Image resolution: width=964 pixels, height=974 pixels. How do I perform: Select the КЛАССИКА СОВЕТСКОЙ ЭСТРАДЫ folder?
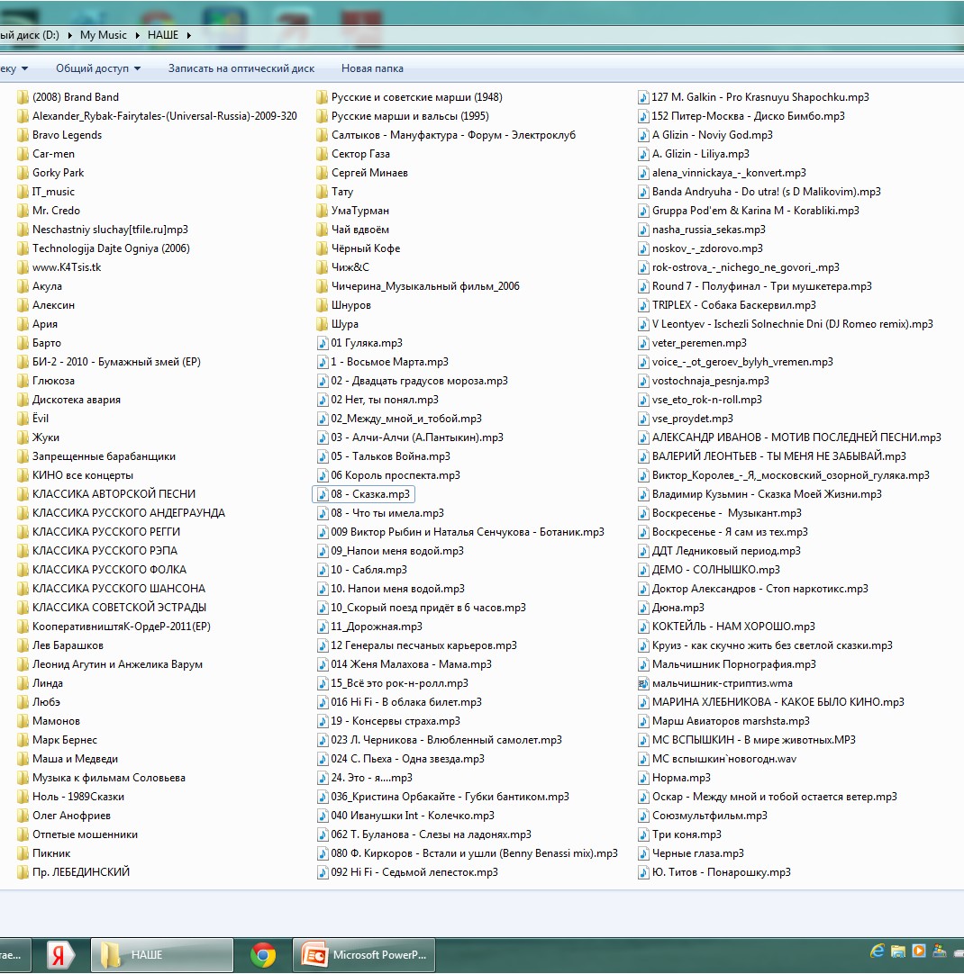(112, 608)
